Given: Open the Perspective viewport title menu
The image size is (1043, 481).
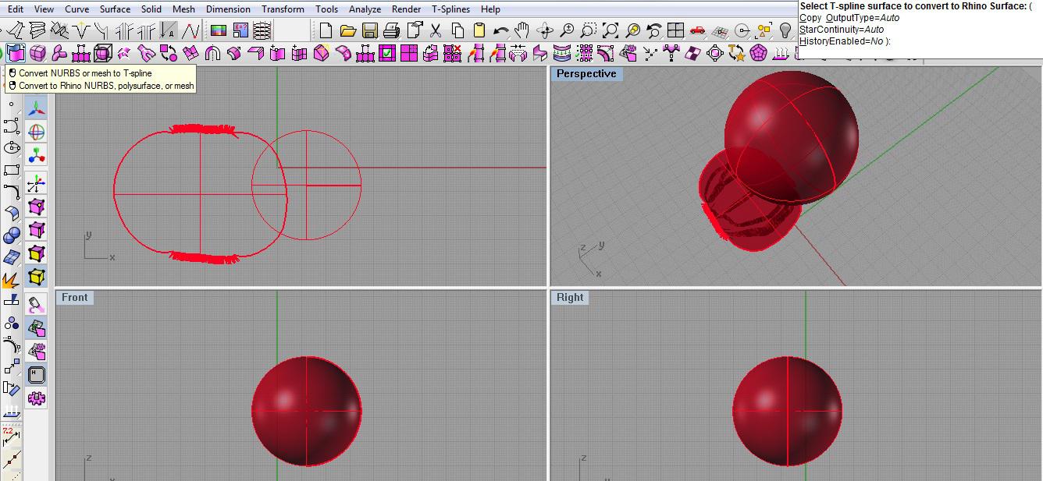Looking at the screenshot, I should click(x=586, y=74).
